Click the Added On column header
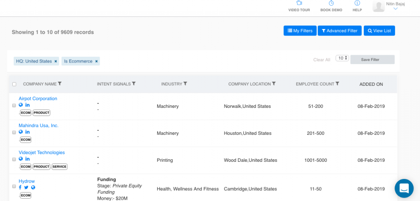 coord(371,84)
